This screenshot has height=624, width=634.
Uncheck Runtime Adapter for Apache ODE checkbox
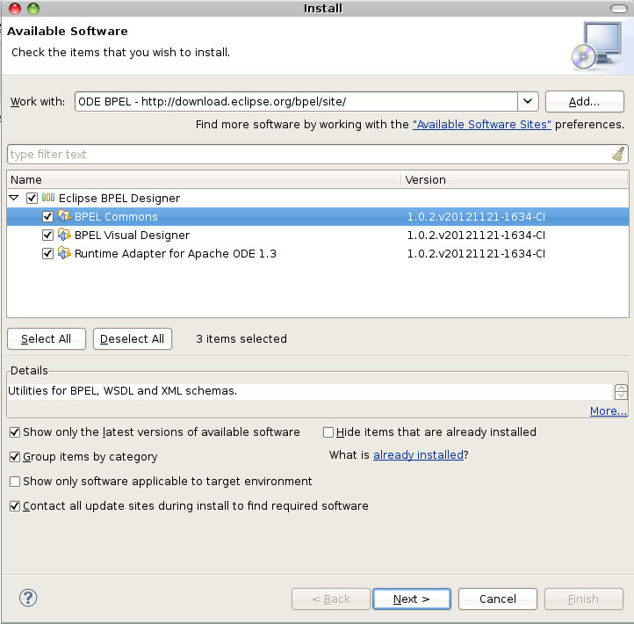(x=47, y=254)
